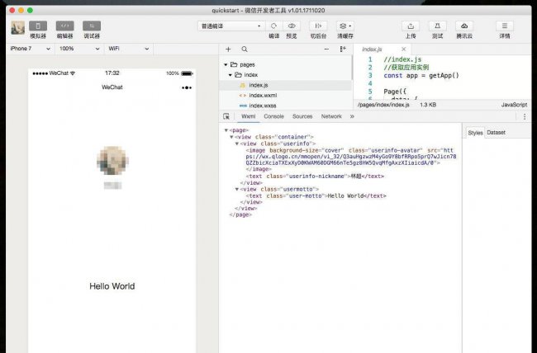Open the 100% zoom dropdown
537x353 pixels.
(79, 49)
